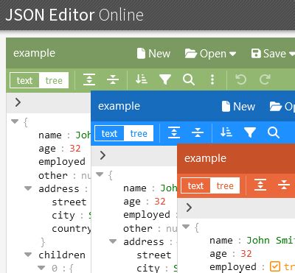Screen dimensions: 295x273
Task: Collapse all fields in green editor
Action: (x=113, y=79)
